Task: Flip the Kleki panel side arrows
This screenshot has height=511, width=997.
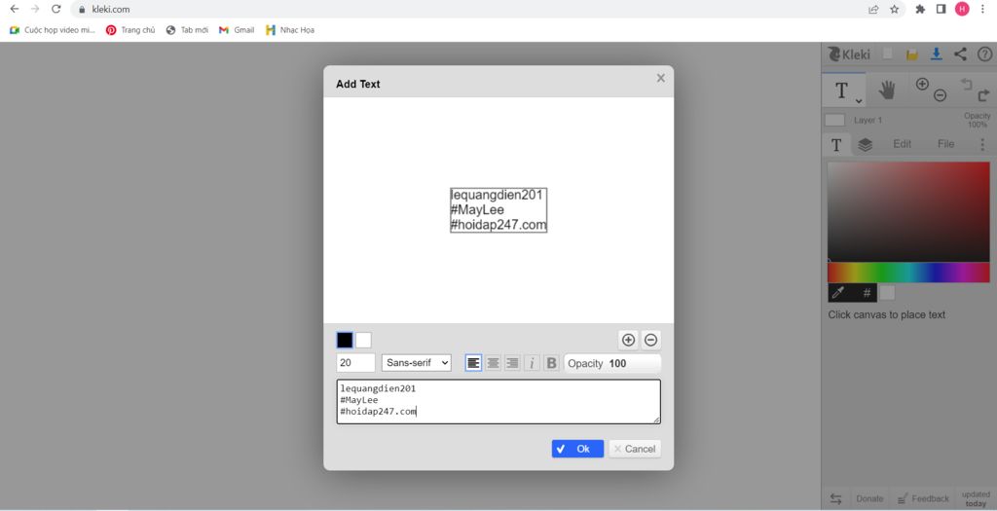Action: click(x=836, y=499)
